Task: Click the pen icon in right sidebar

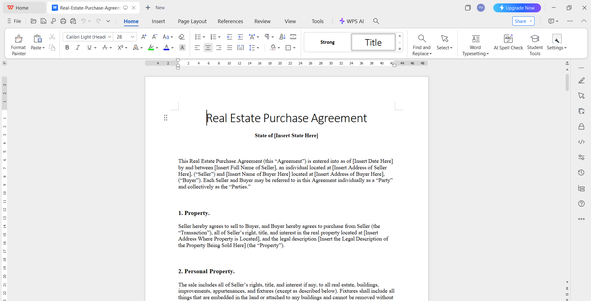Action: 581,80
